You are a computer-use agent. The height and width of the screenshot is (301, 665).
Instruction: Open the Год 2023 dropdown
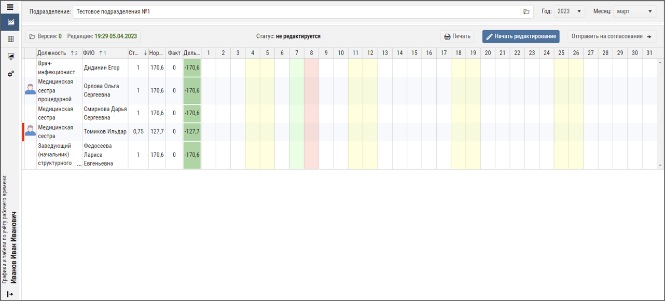569,11
